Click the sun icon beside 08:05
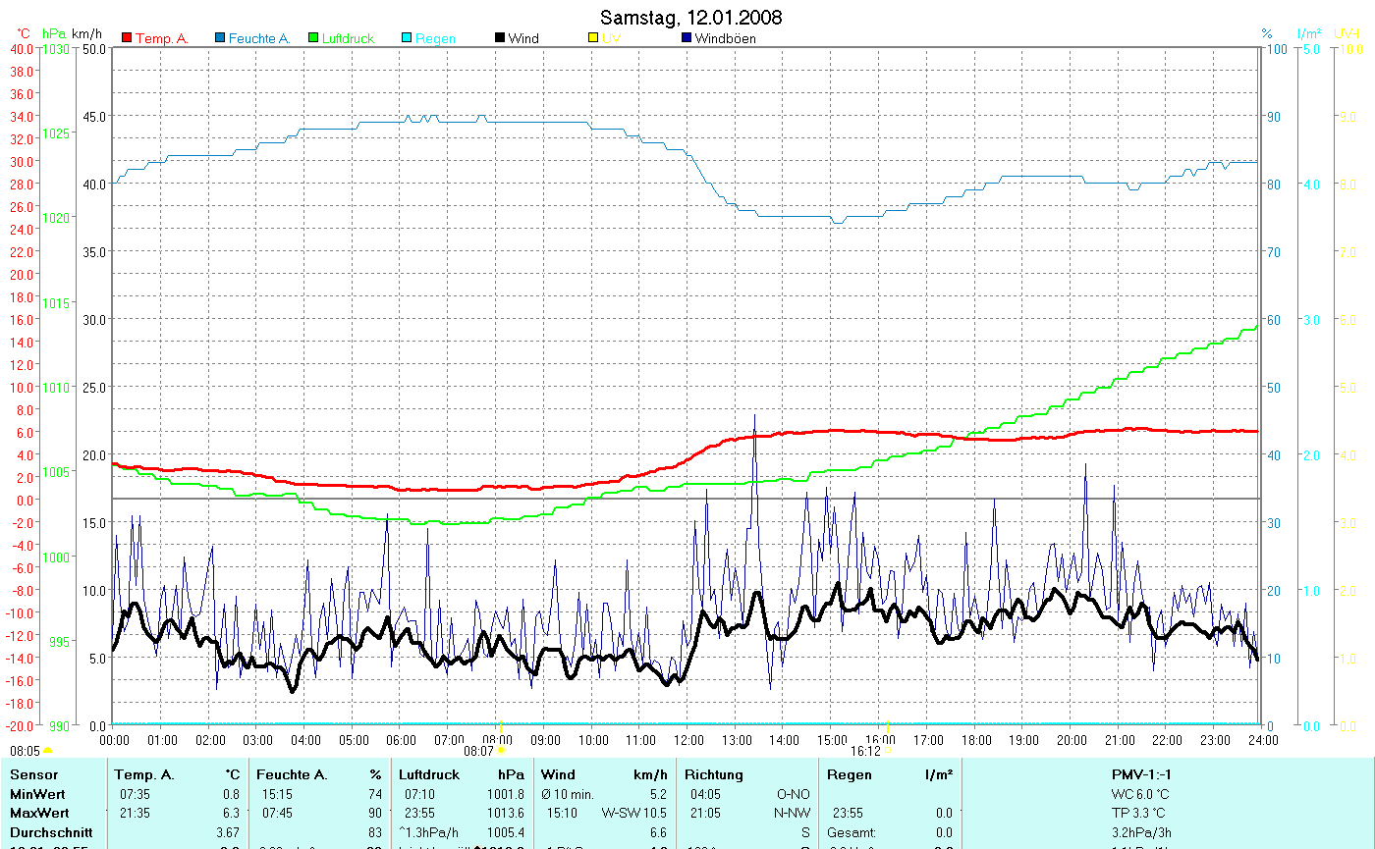Screen dimensions: 1375x849 click(x=47, y=751)
